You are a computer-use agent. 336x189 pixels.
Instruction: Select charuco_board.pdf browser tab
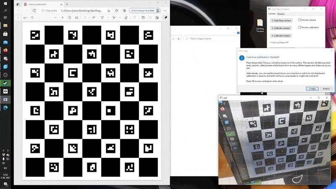click(42, 4)
